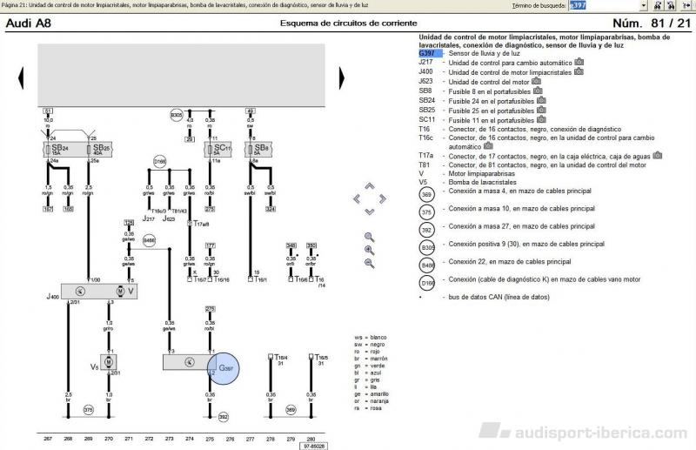696x450 pixels.
Task: Click page number 'Núm. 81 / 21'
Action: pos(652,24)
